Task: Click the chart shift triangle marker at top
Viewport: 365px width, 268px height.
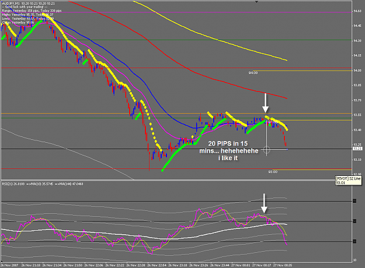Action: [256, 2]
